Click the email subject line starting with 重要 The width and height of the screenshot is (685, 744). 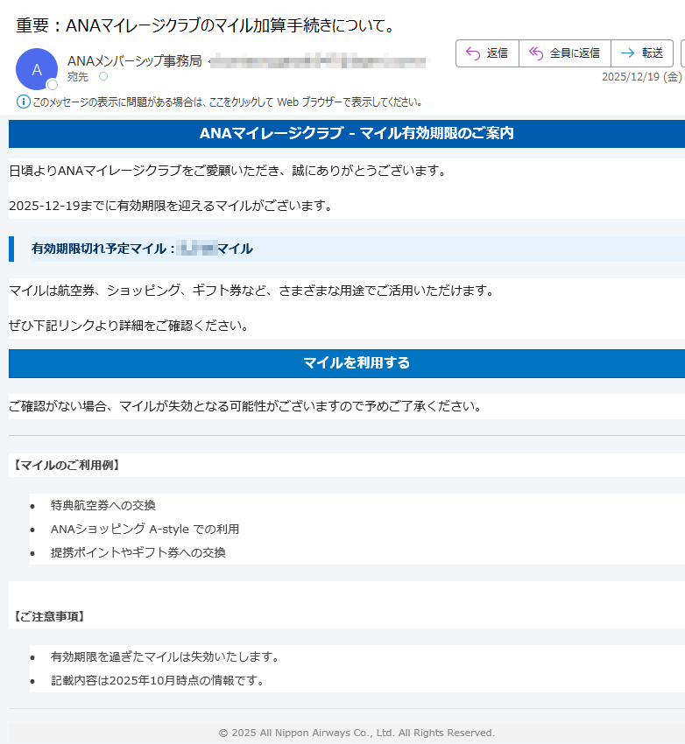206,25
